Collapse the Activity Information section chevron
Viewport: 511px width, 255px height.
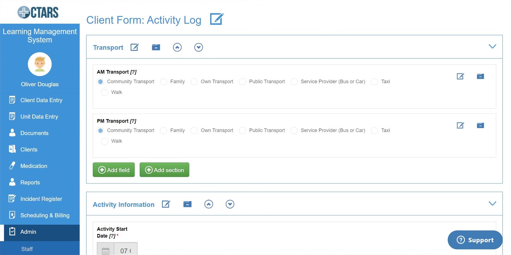point(492,203)
